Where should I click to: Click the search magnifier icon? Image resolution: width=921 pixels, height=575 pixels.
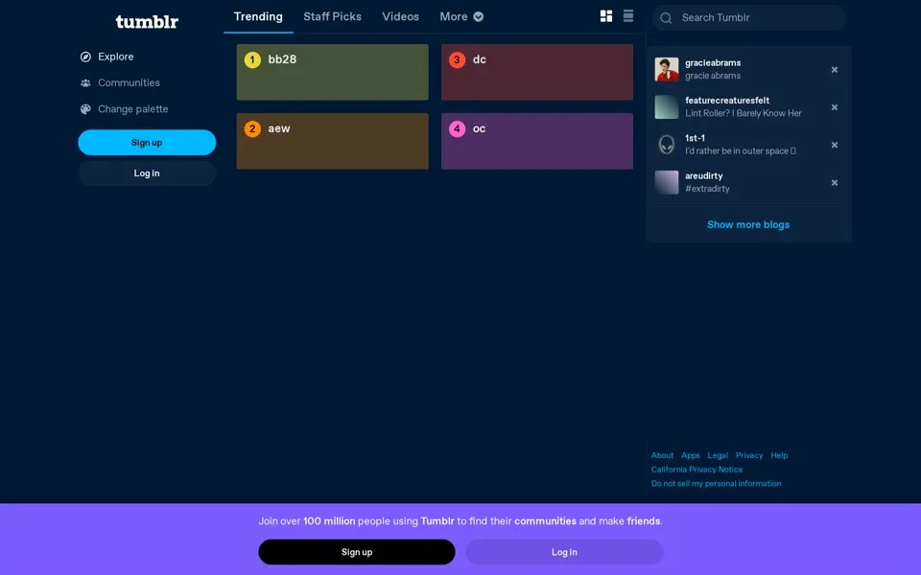(666, 18)
